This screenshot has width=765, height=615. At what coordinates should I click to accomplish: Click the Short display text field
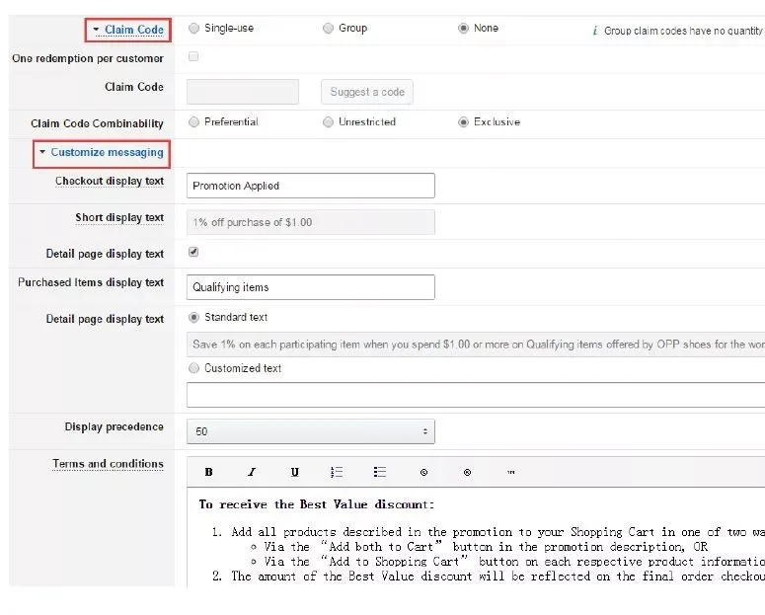[x=311, y=222]
